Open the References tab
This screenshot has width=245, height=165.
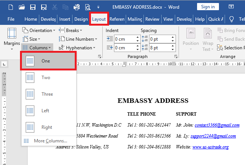[x=117, y=19]
